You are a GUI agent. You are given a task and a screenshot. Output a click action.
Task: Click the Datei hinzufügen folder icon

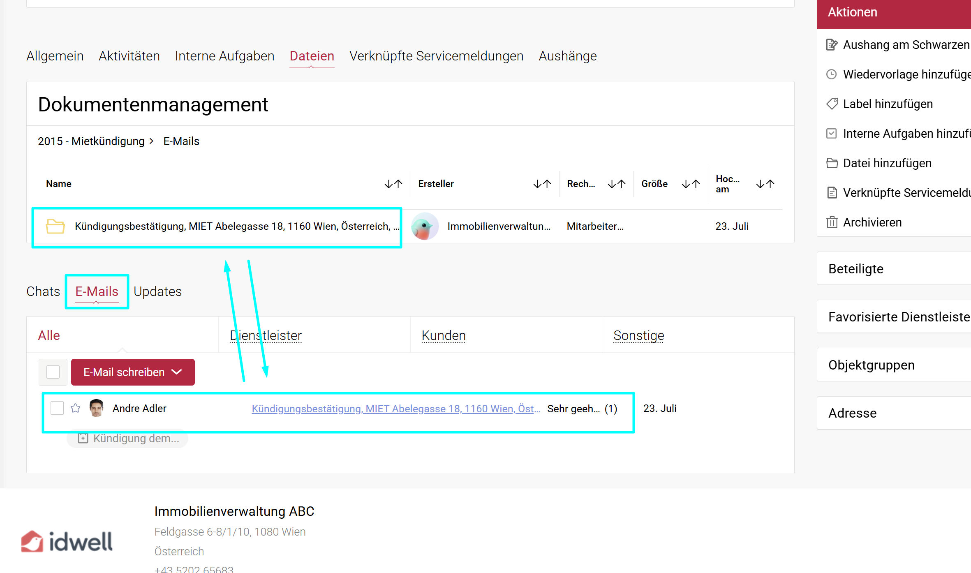click(x=832, y=163)
